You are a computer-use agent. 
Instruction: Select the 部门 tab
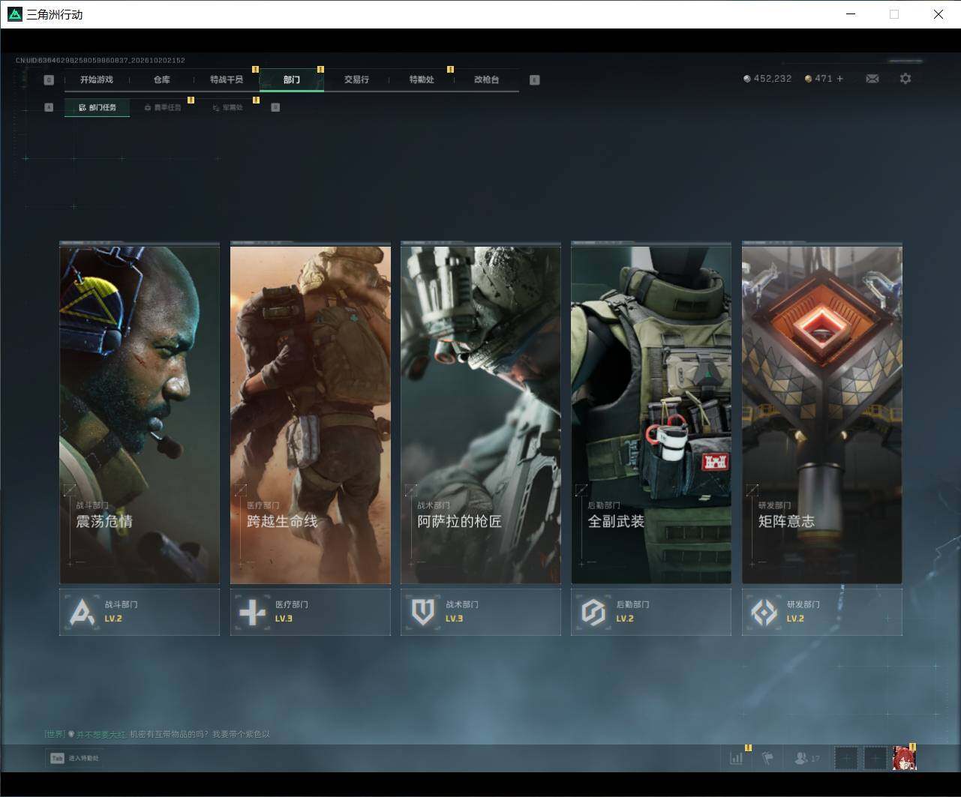pyautogui.click(x=292, y=79)
